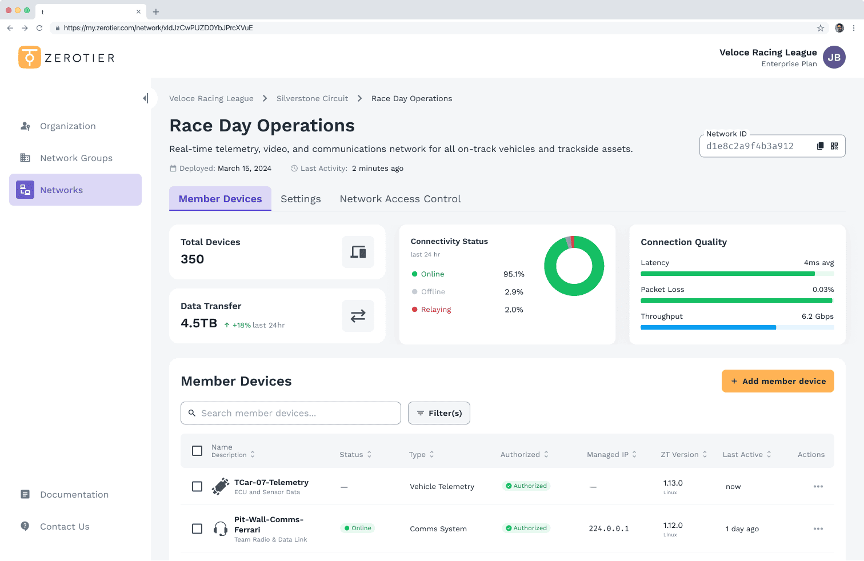The width and height of the screenshot is (864, 561).
Task: Toggle the select-all devices checkbox
Action: pyautogui.click(x=197, y=451)
